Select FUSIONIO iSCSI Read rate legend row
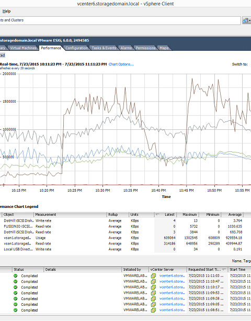251x321 pixels. [123, 226]
